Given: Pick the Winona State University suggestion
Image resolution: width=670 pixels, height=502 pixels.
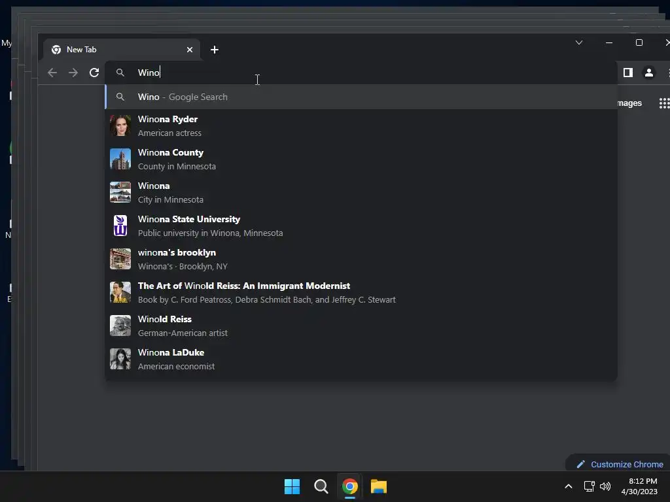Looking at the screenshot, I should pyautogui.click(x=361, y=226).
